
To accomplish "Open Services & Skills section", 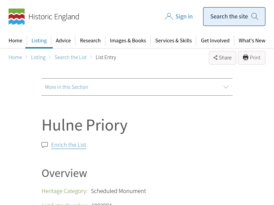I will coord(173,40).
